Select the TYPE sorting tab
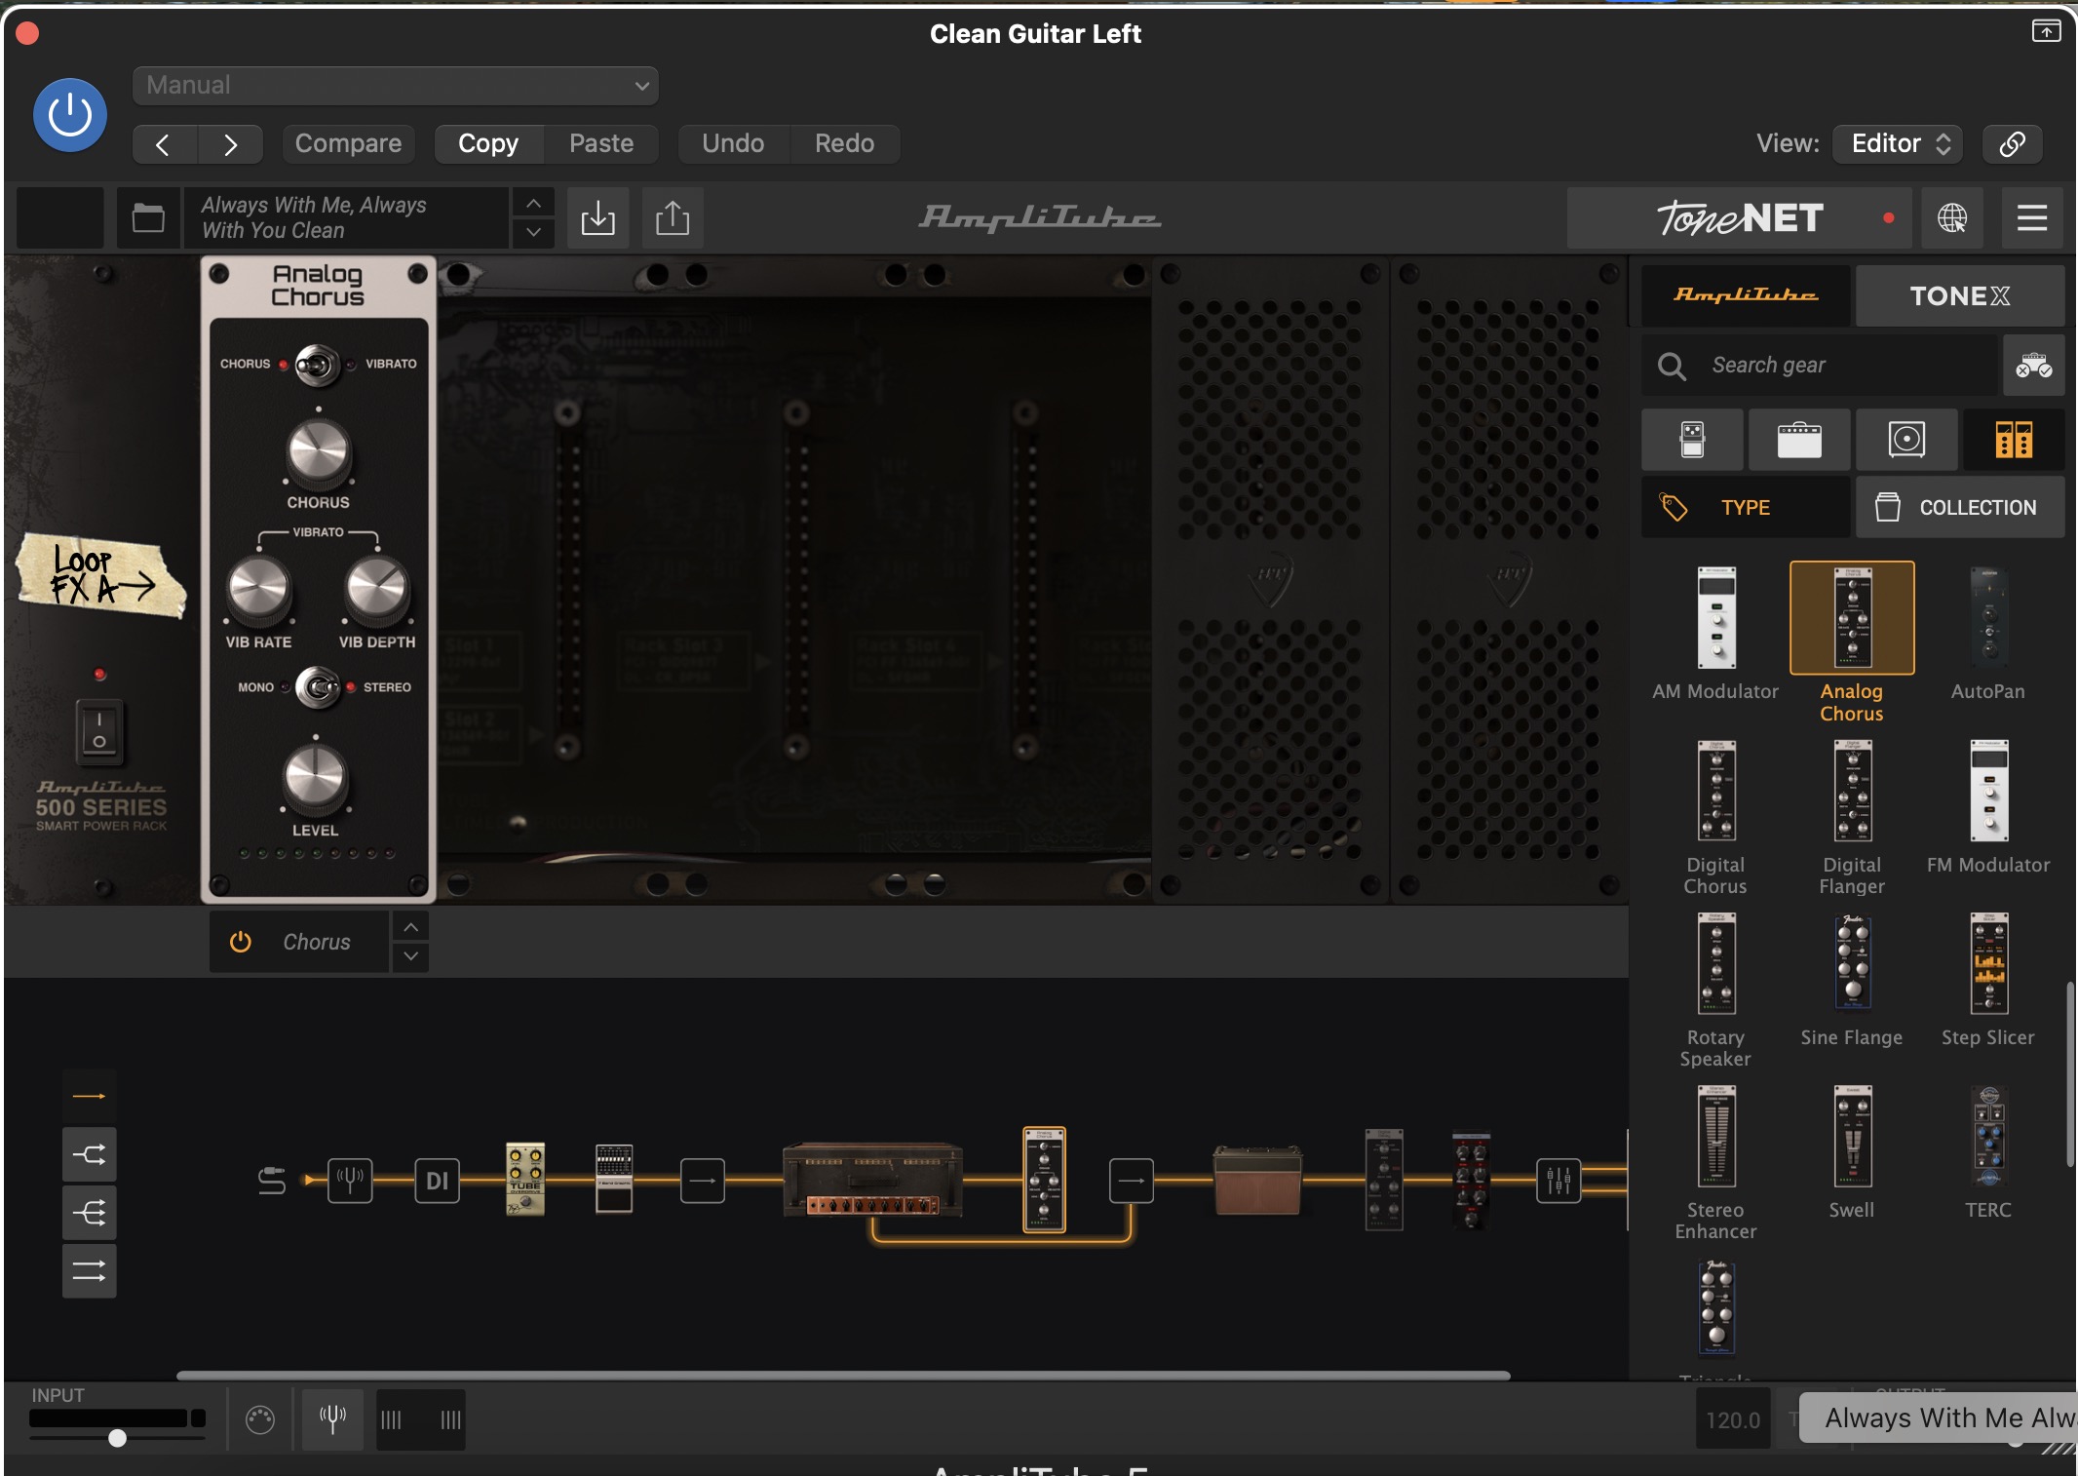This screenshot has width=2078, height=1476. pos(1746,507)
